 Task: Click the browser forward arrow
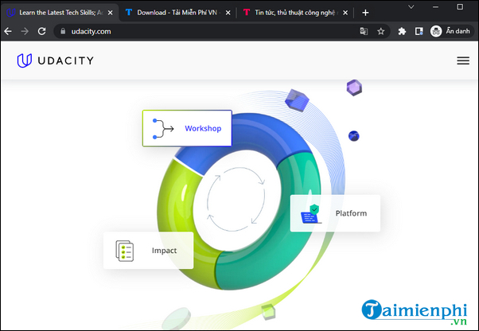click(x=25, y=31)
